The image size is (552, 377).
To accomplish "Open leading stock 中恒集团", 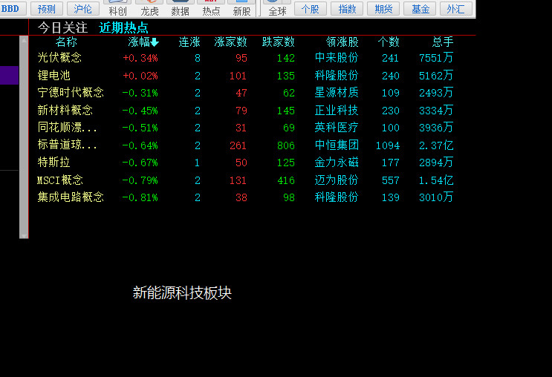I will 337,145.
